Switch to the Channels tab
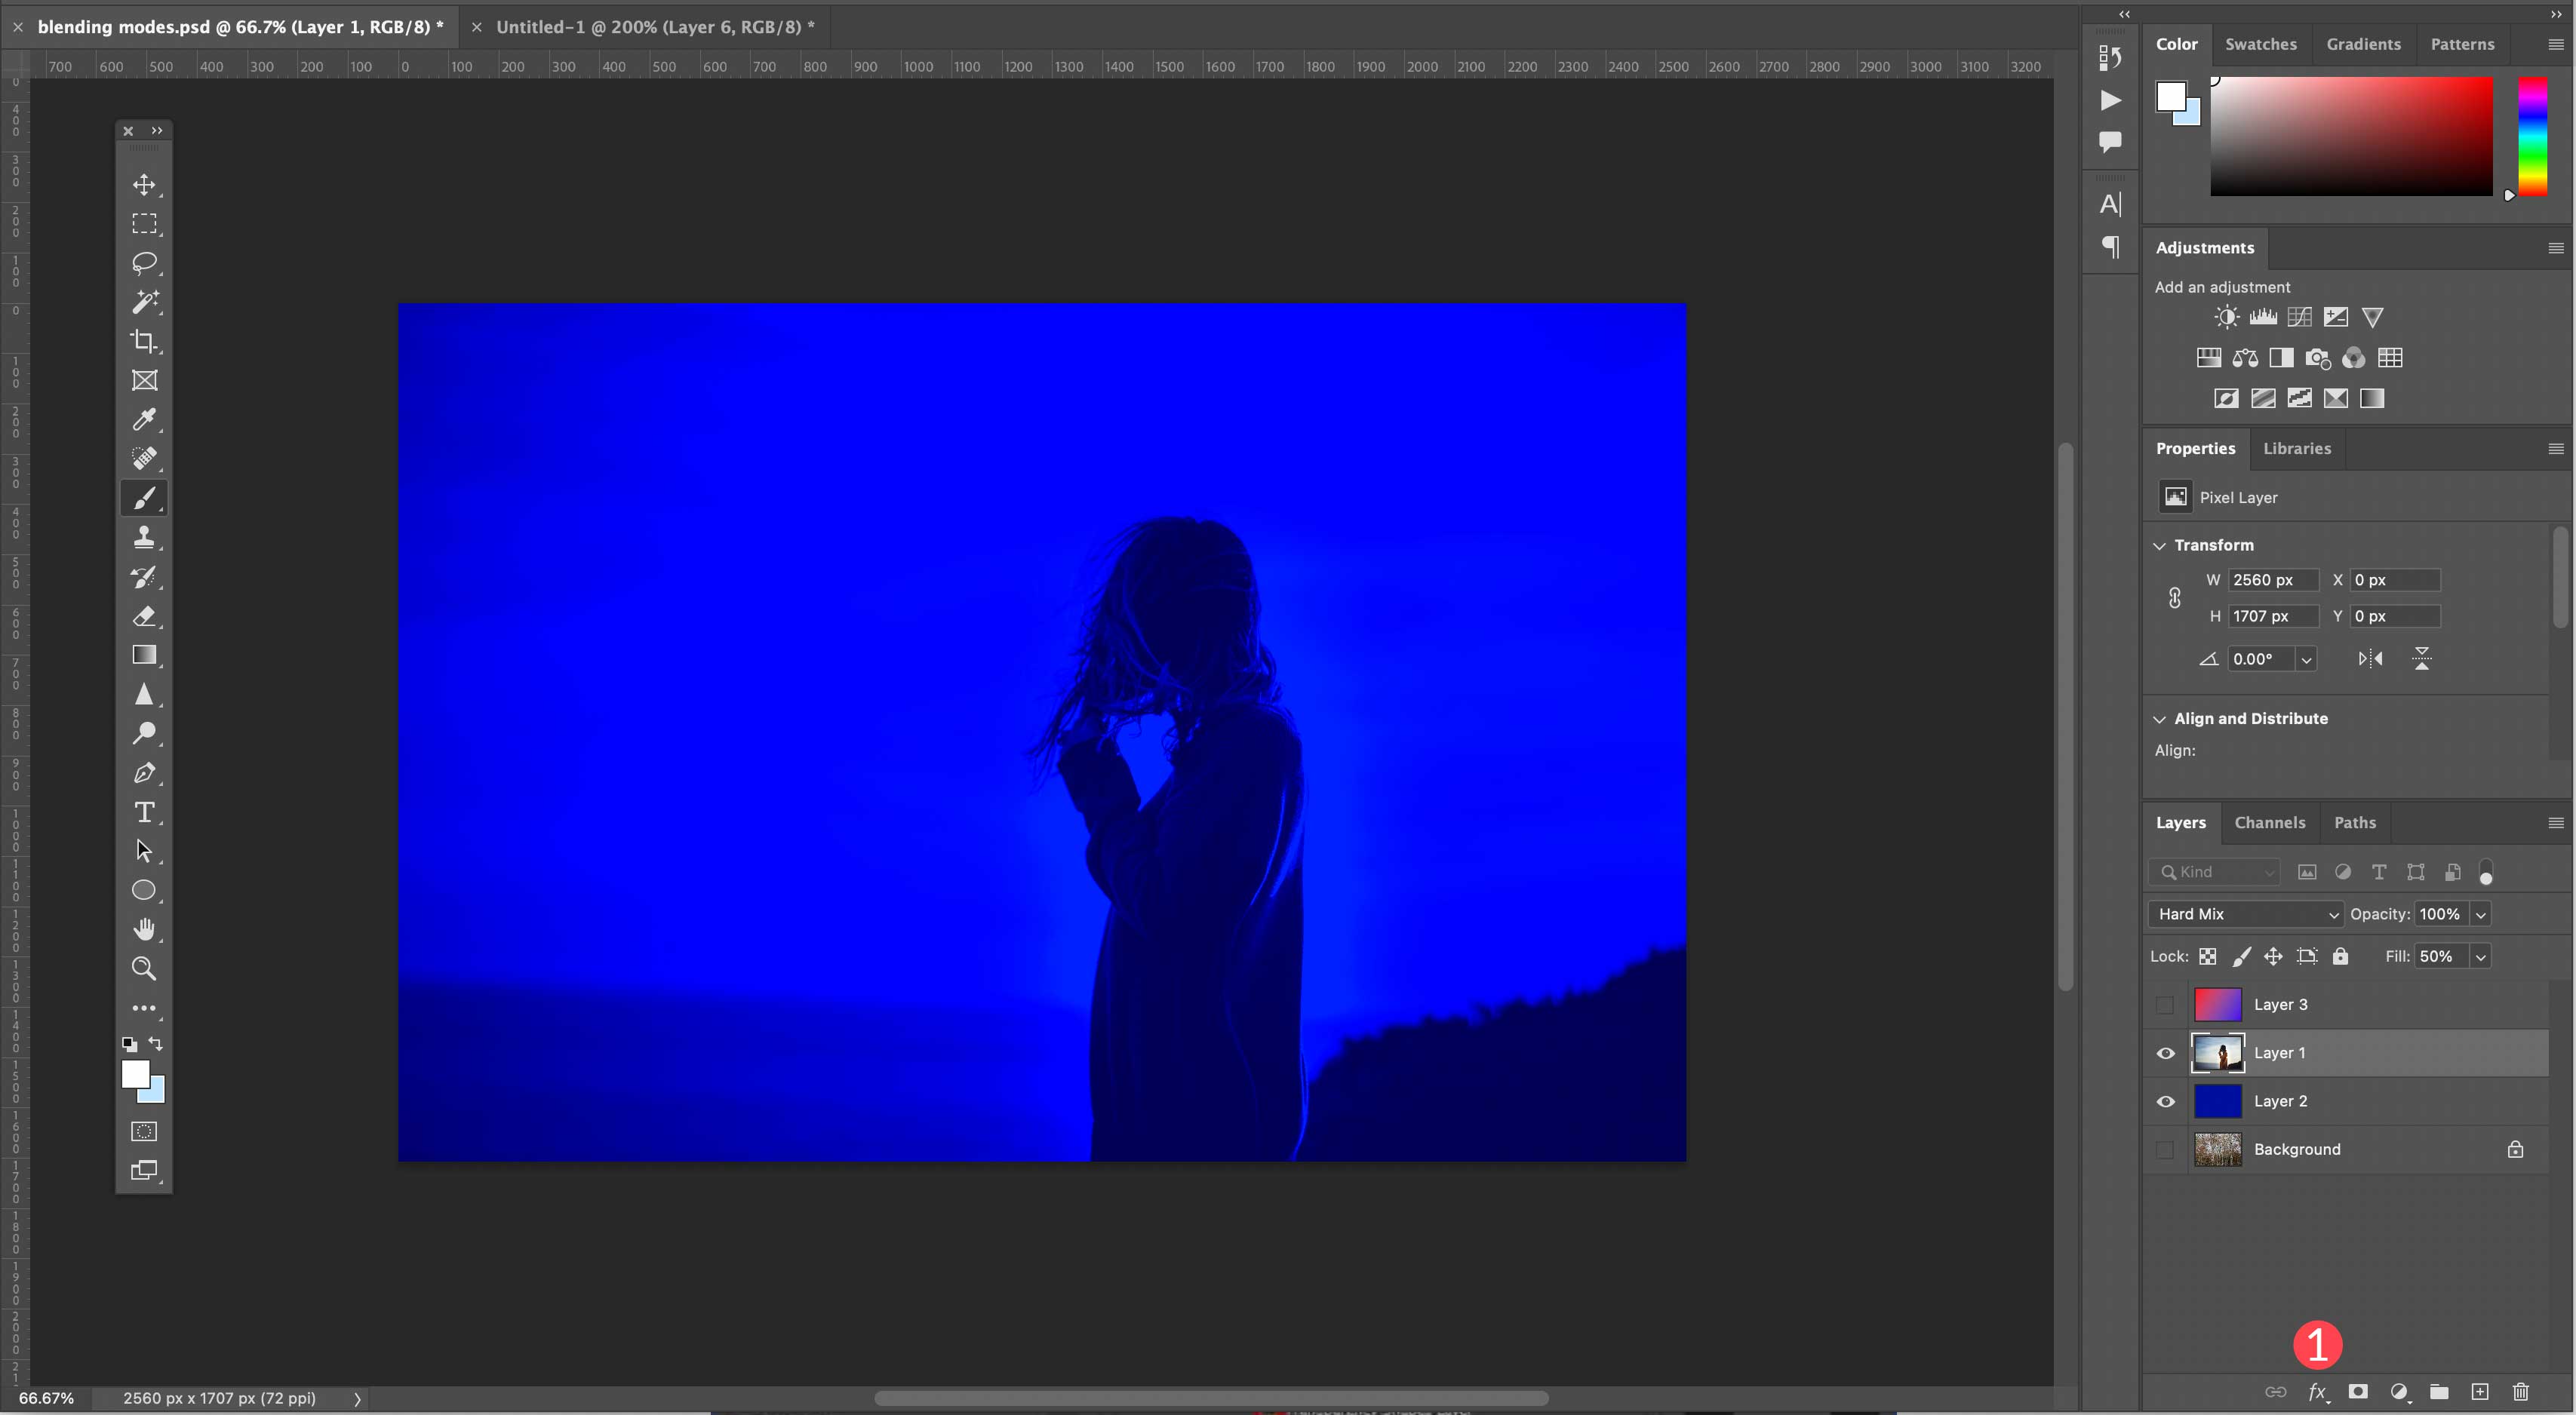Screen dimensions: 2576x1415 [x=2269, y=822]
